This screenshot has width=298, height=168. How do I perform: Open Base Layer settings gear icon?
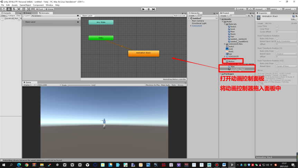coord(78,22)
